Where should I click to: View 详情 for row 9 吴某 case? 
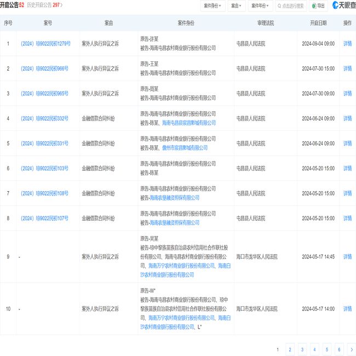coord(347,257)
